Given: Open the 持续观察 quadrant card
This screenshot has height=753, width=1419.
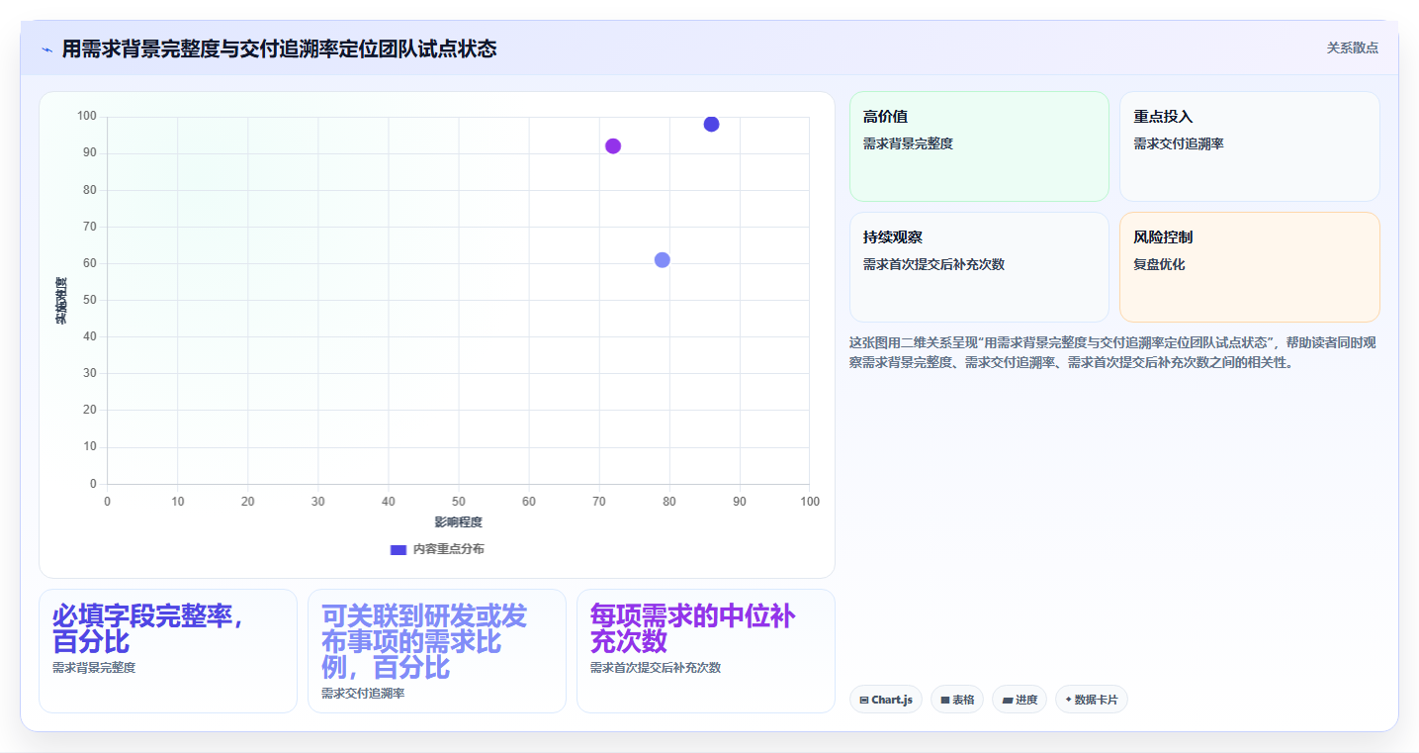Looking at the screenshot, I should tap(979, 267).
